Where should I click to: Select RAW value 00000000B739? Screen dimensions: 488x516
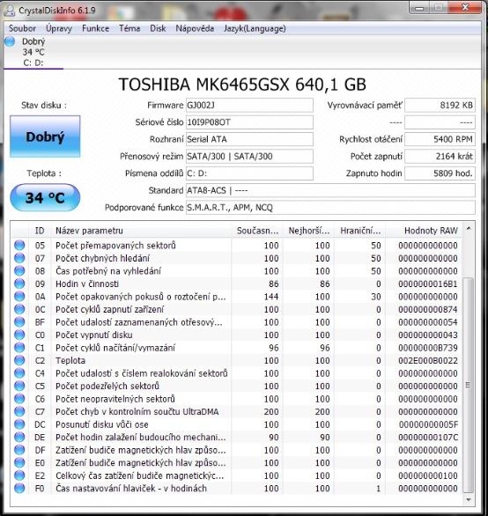tap(428, 348)
